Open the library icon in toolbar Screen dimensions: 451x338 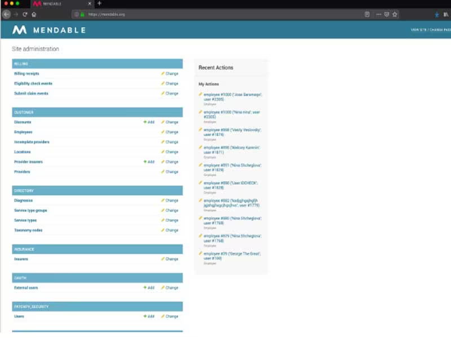click(x=446, y=15)
